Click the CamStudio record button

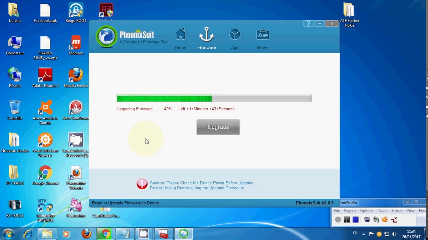(x=338, y=220)
